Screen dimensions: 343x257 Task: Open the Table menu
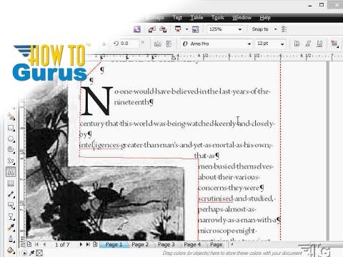pos(197,18)
